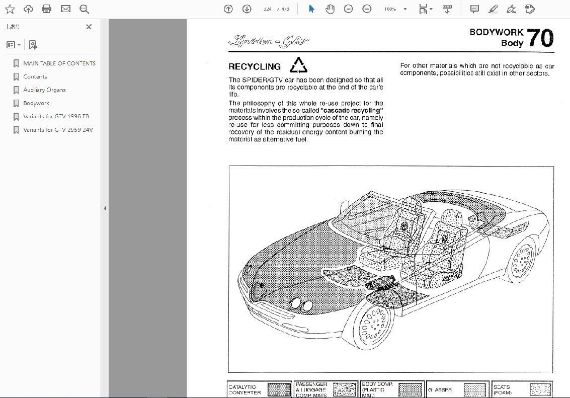Jump to the Contents bookmark
Viewport: 570px width, 398px height.
[35, 76]
